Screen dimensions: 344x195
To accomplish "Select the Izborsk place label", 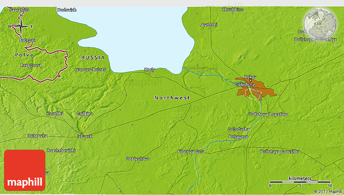I will 85,136.
